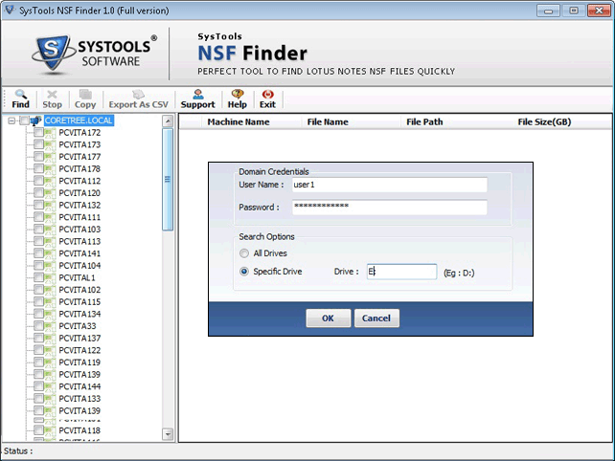Select PCVITA144 in the tree

(80, 386)
